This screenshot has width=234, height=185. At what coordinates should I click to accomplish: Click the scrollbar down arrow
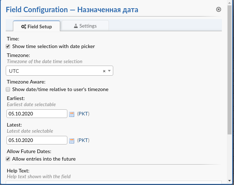click(230, 181)
